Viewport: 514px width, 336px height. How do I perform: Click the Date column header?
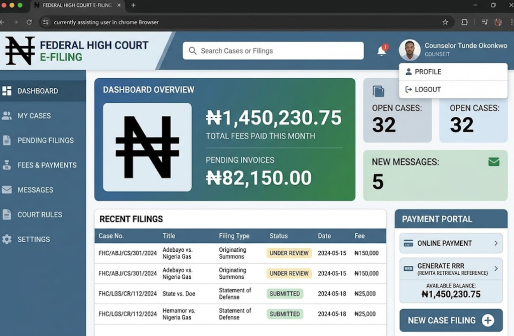point(324,236)
